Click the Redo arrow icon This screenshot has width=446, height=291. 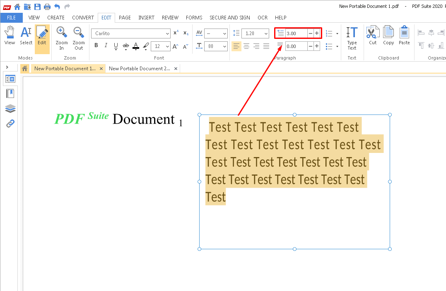coord(67,7)
